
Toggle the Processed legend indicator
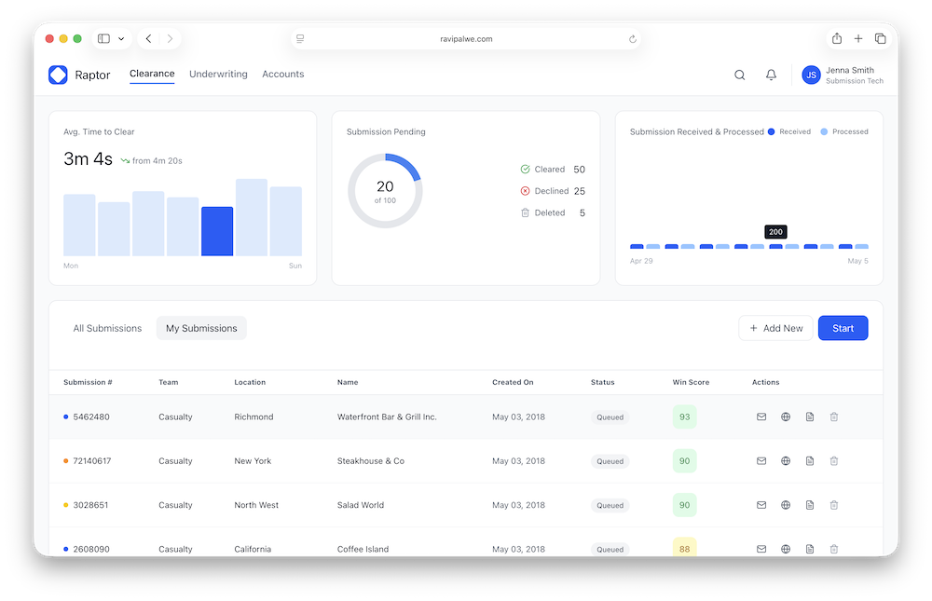(825, 131)
